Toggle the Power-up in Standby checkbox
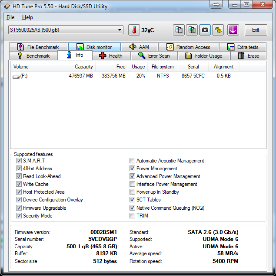This screenshot has height=276, width=276. pyautogui.click(x=132, y=192)
